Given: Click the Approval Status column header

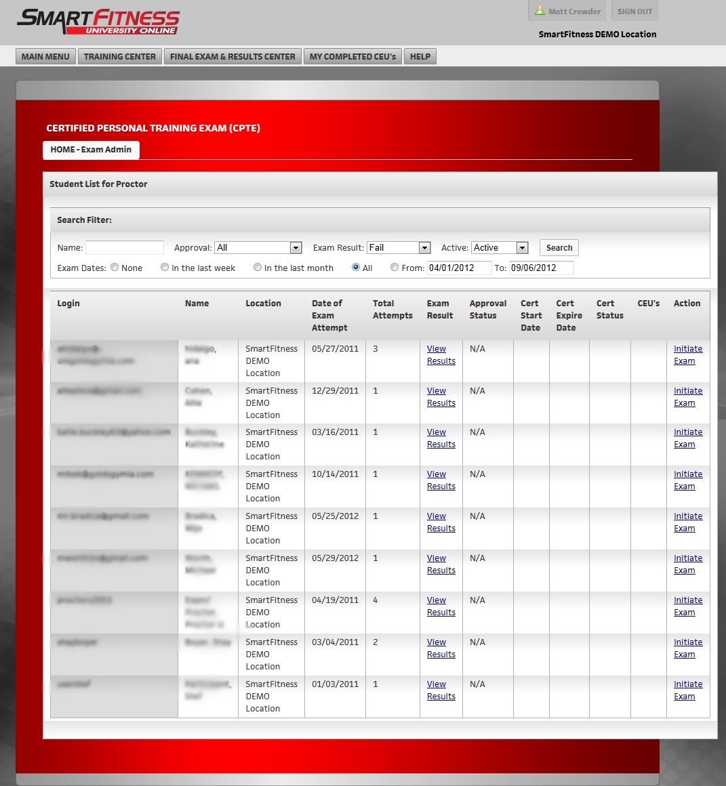Looking at the screenshot, I should pos(488,309).
